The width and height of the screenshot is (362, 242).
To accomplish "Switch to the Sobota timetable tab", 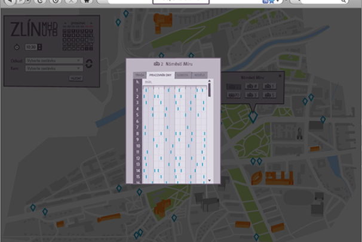I will click(183, 75).
